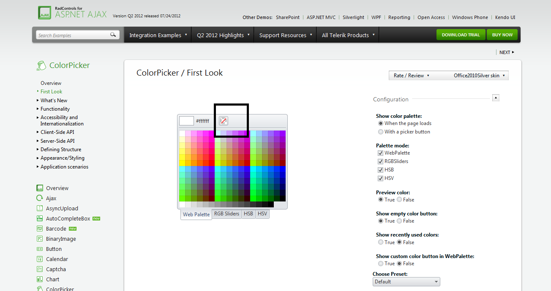Open the Kendo UI demos link
This screenshot has width=551, height=291.
tap(505, 17)
